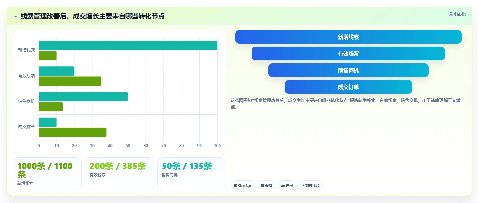
Task: Open the 50条 / 135条 stat card
Action: (x=192, y=174)
